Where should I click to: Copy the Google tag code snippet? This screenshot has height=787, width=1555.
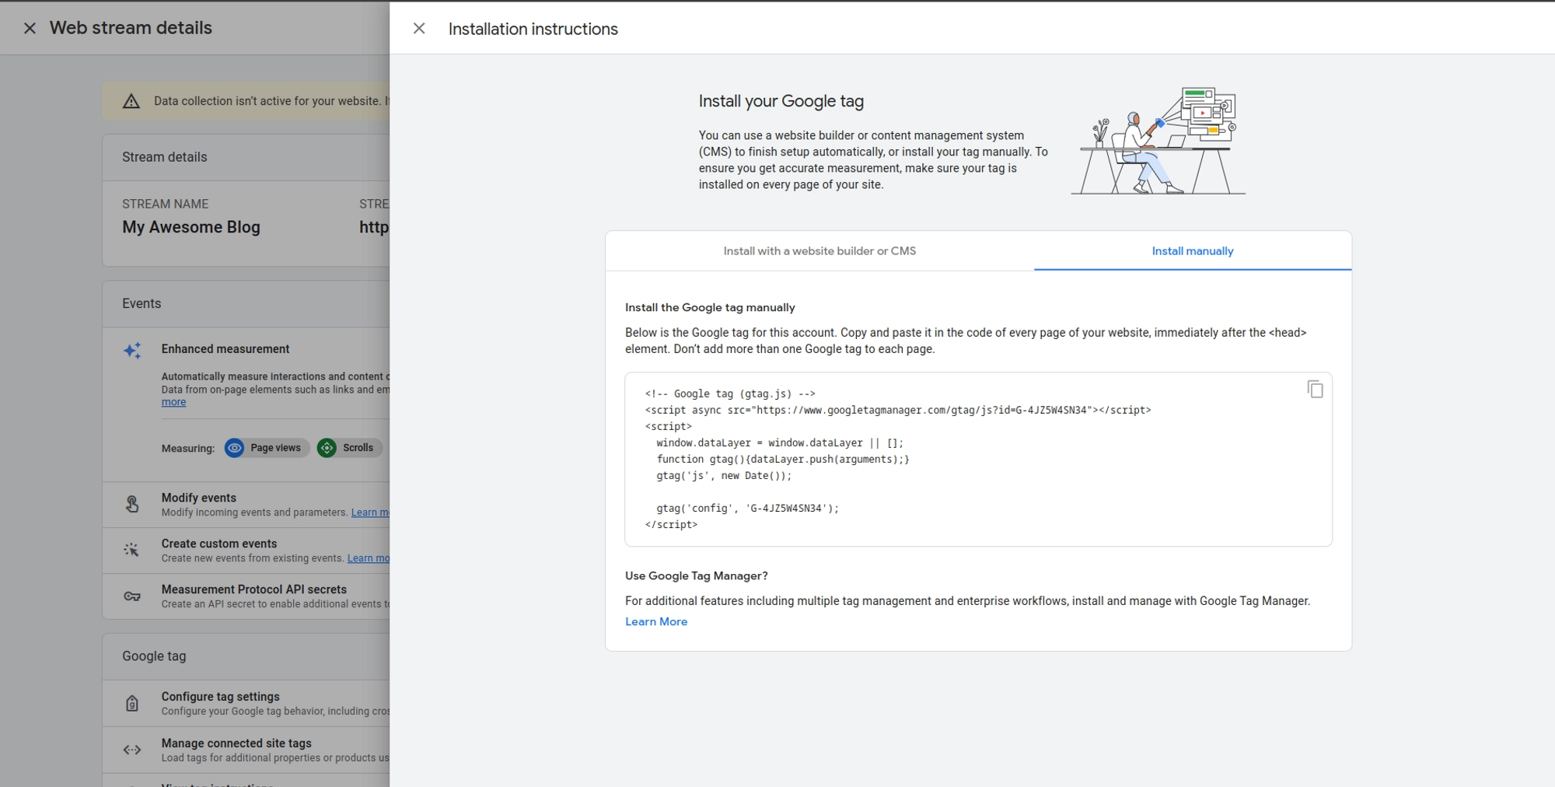click(x=1315, y=389)
